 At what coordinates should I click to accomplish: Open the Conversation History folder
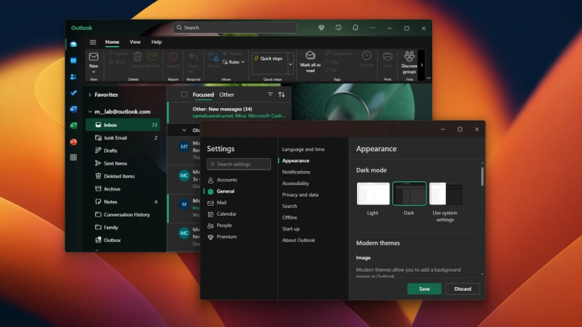[123, 214]
